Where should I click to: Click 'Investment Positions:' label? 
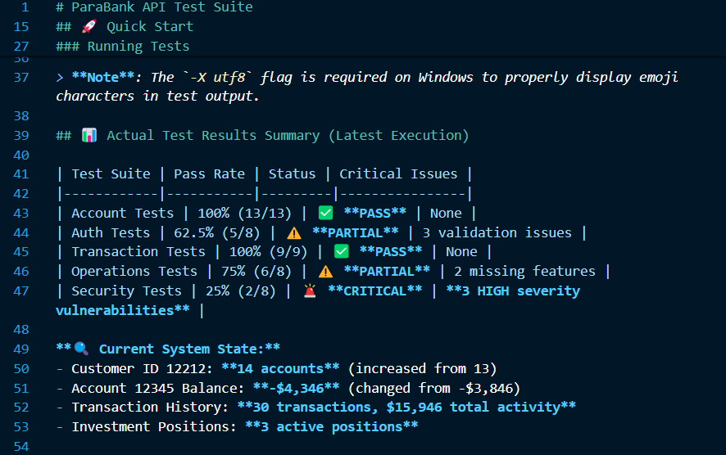pos(154,427)
